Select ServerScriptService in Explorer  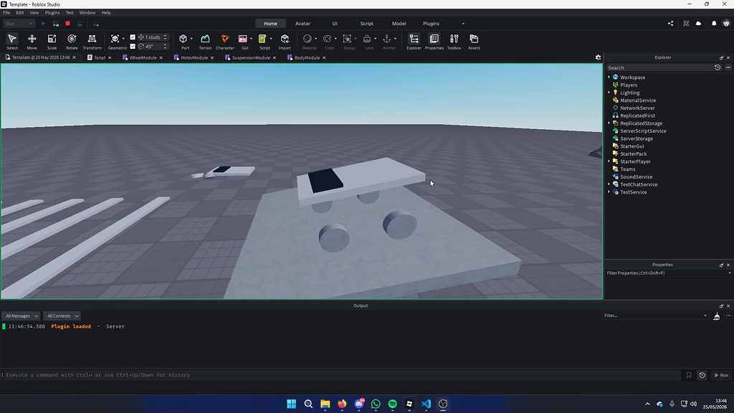pyautogui.click(x=643, y=131)
